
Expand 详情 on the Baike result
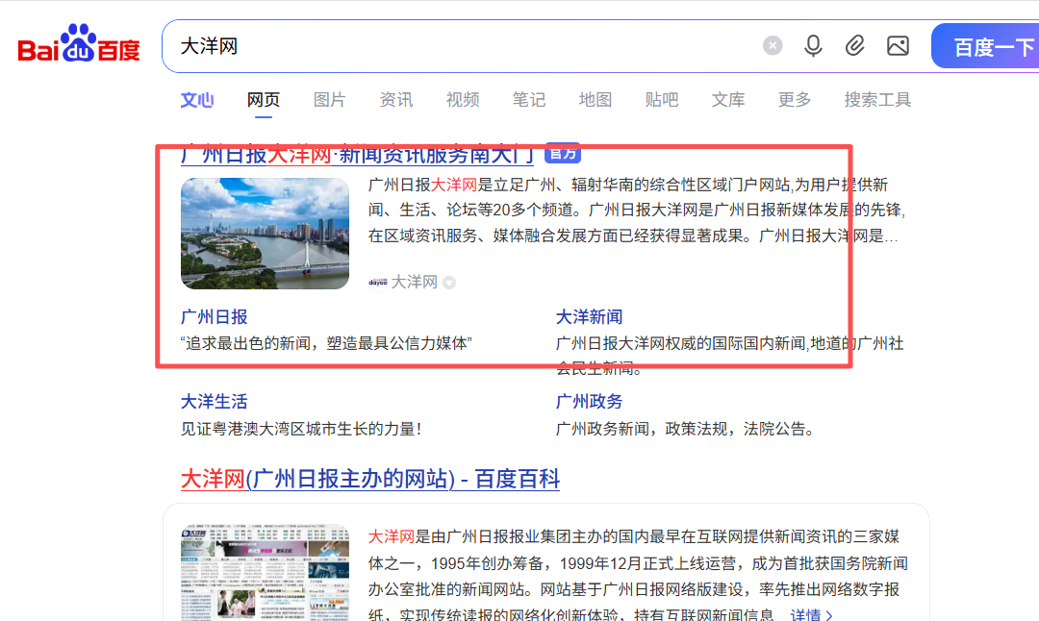pos(808,615)
